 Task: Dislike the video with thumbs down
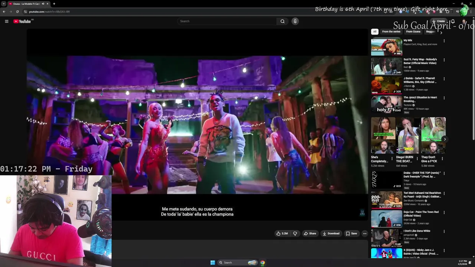(295, 234)
